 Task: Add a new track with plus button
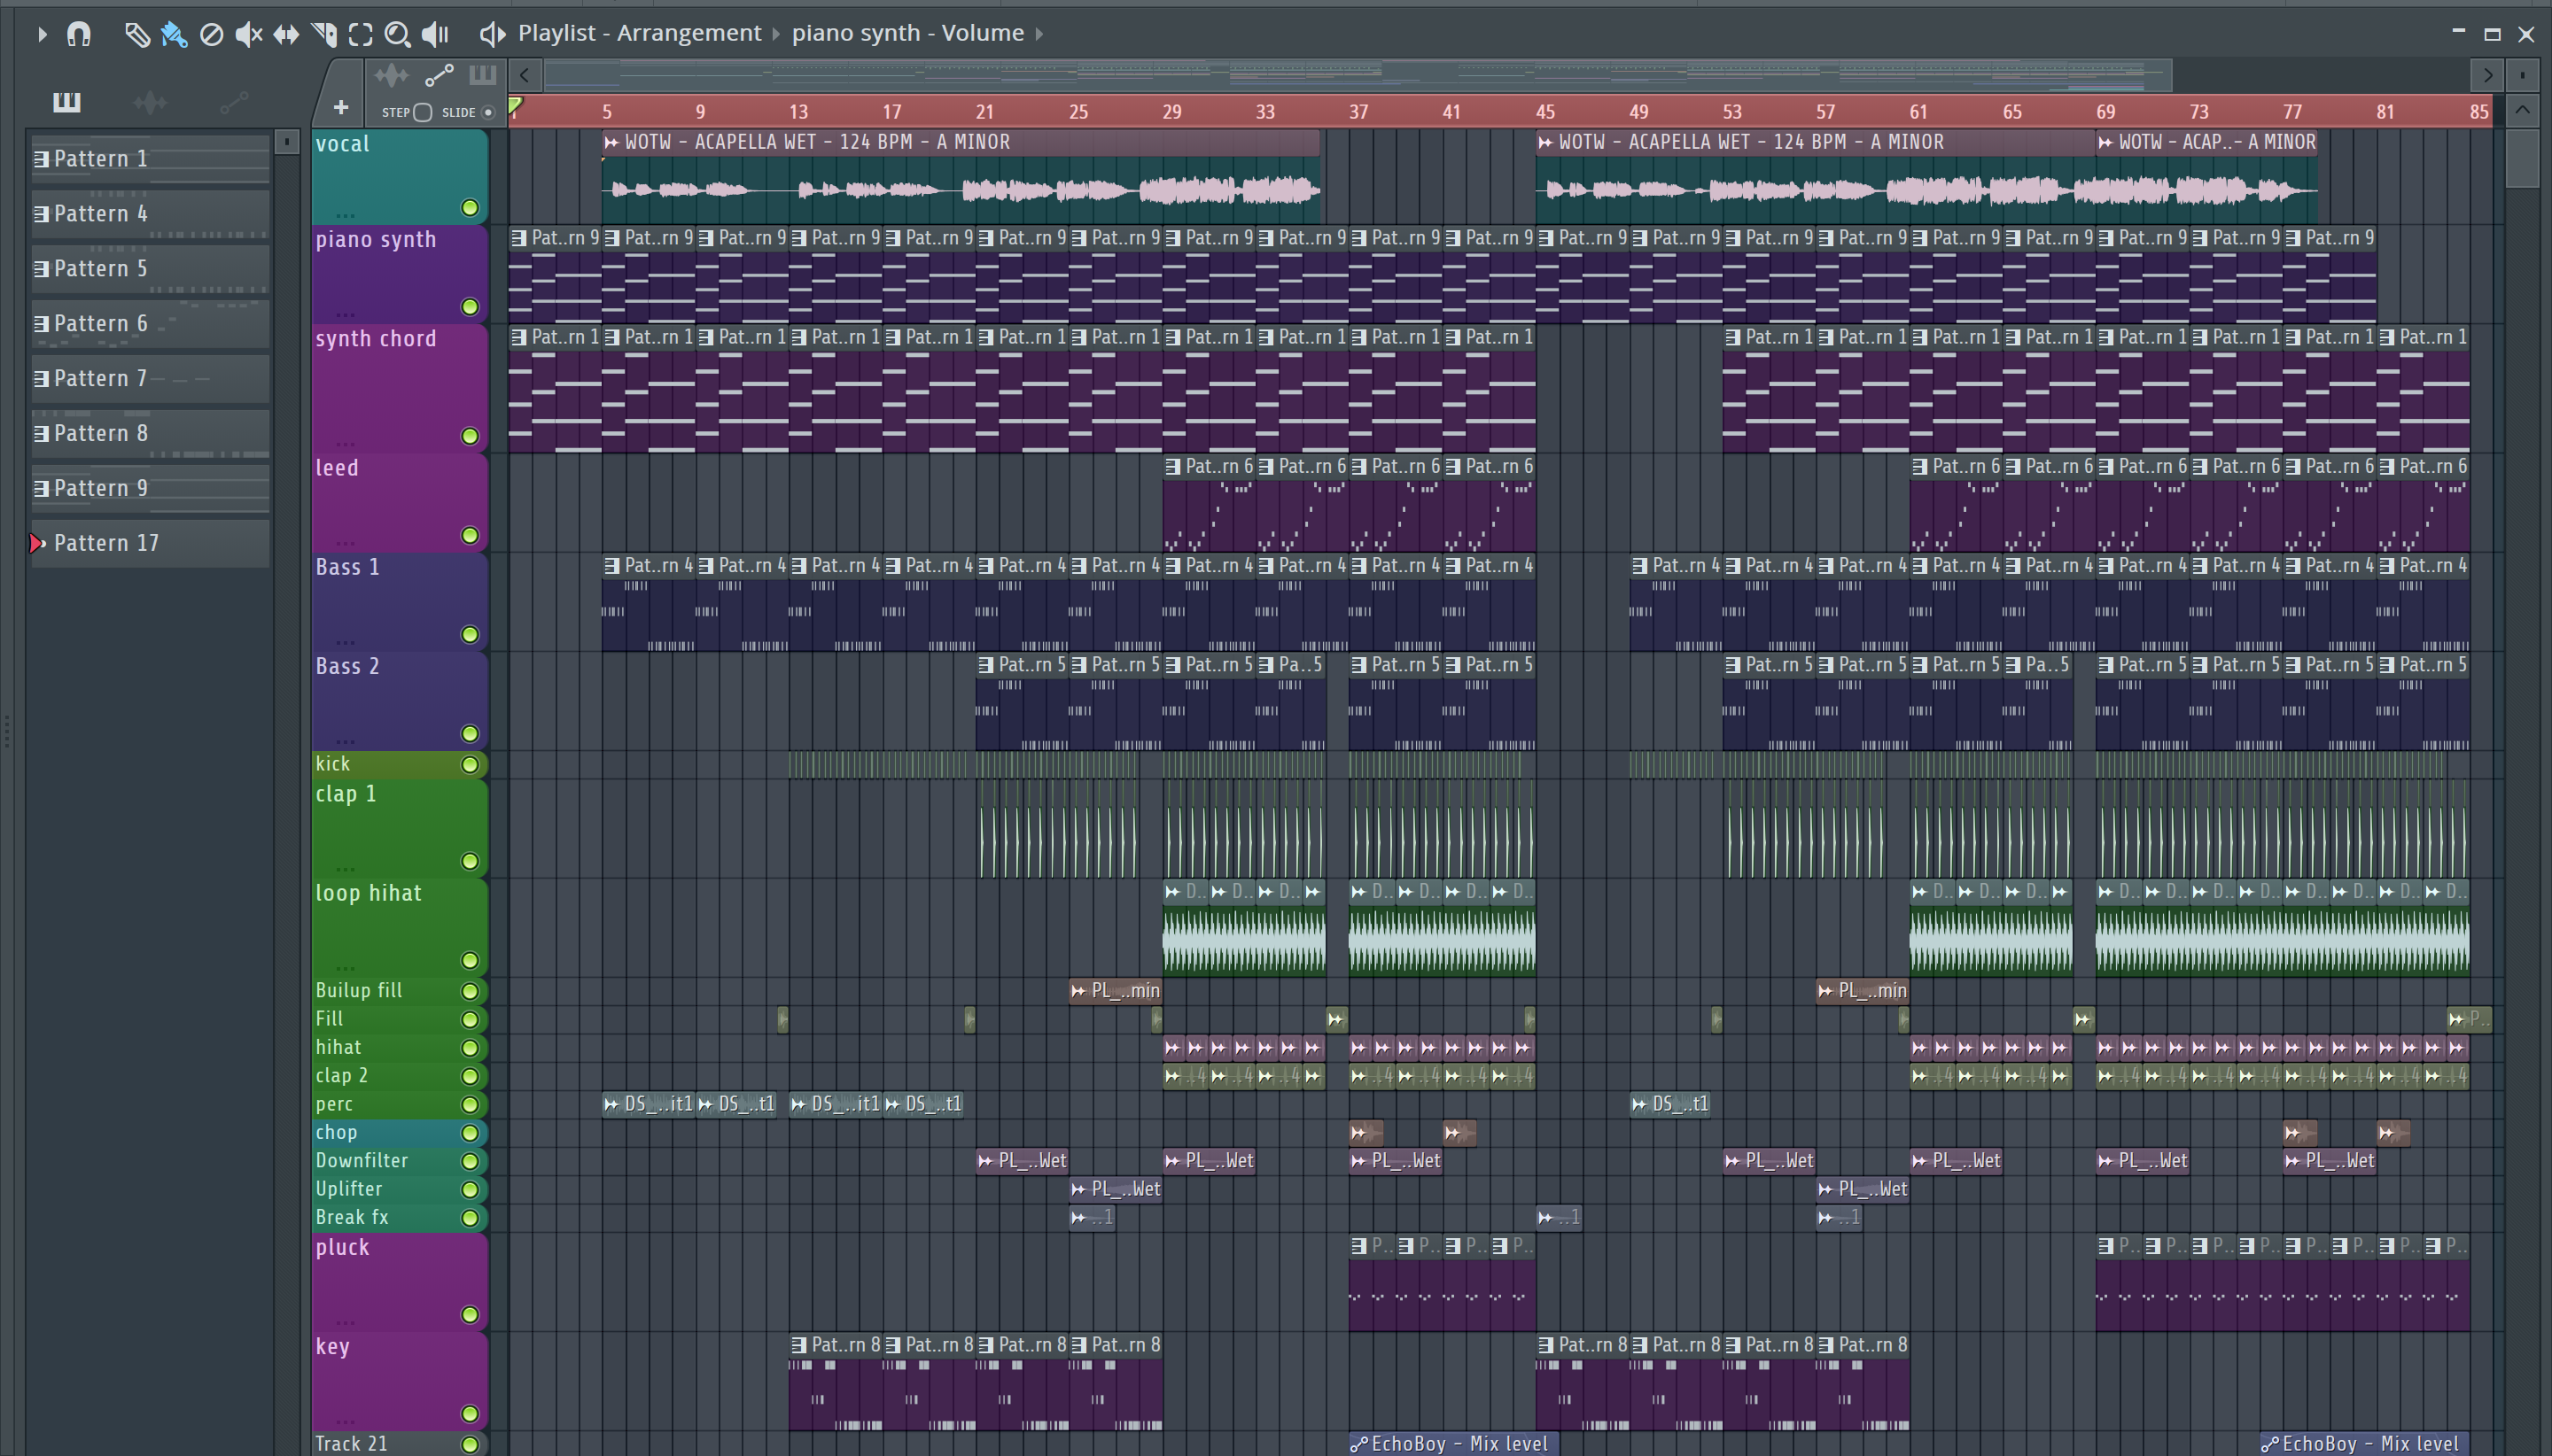[x=340, y=107]
